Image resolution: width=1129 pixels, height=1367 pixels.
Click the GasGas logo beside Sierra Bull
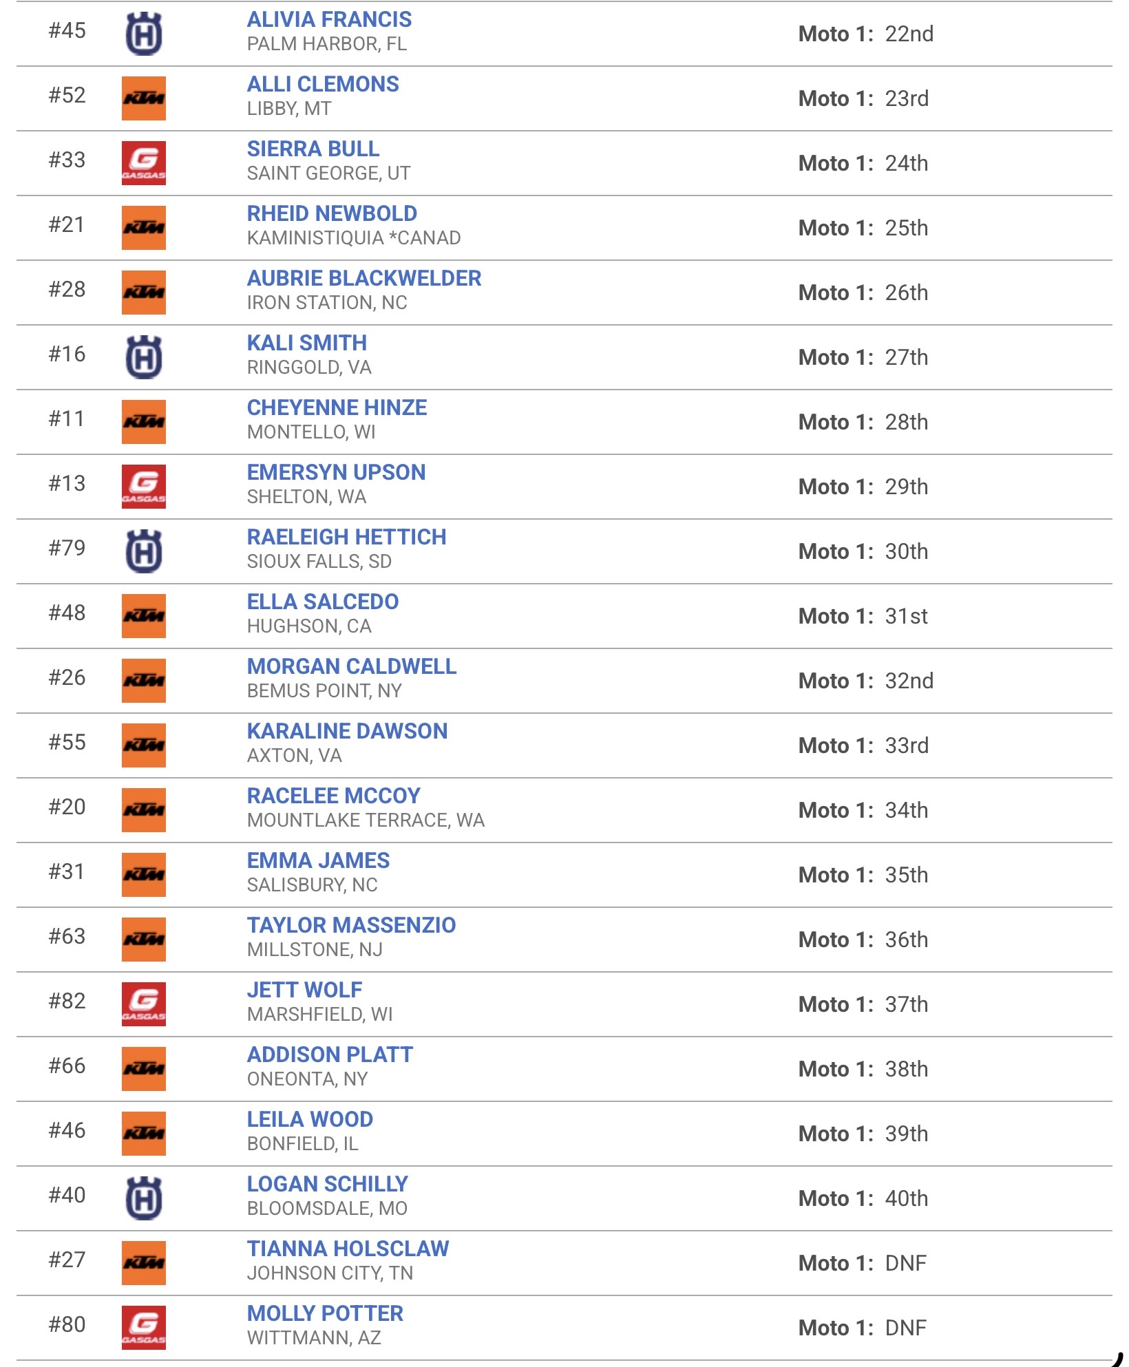pos(144,163)
